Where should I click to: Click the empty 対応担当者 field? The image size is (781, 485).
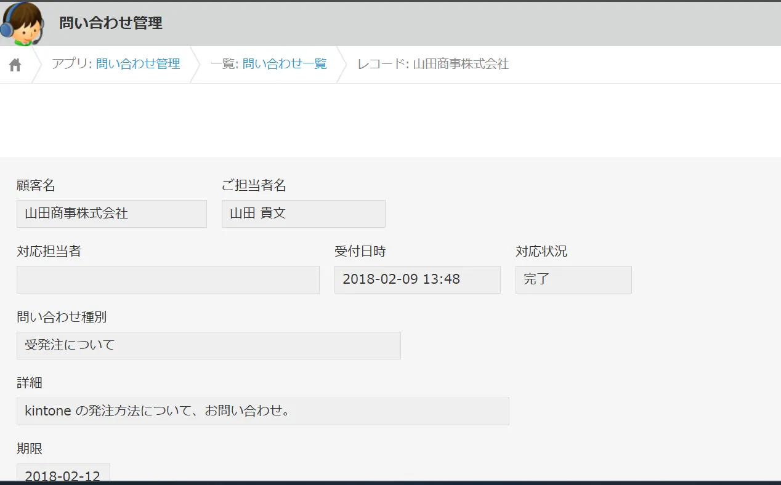[168, 279]
